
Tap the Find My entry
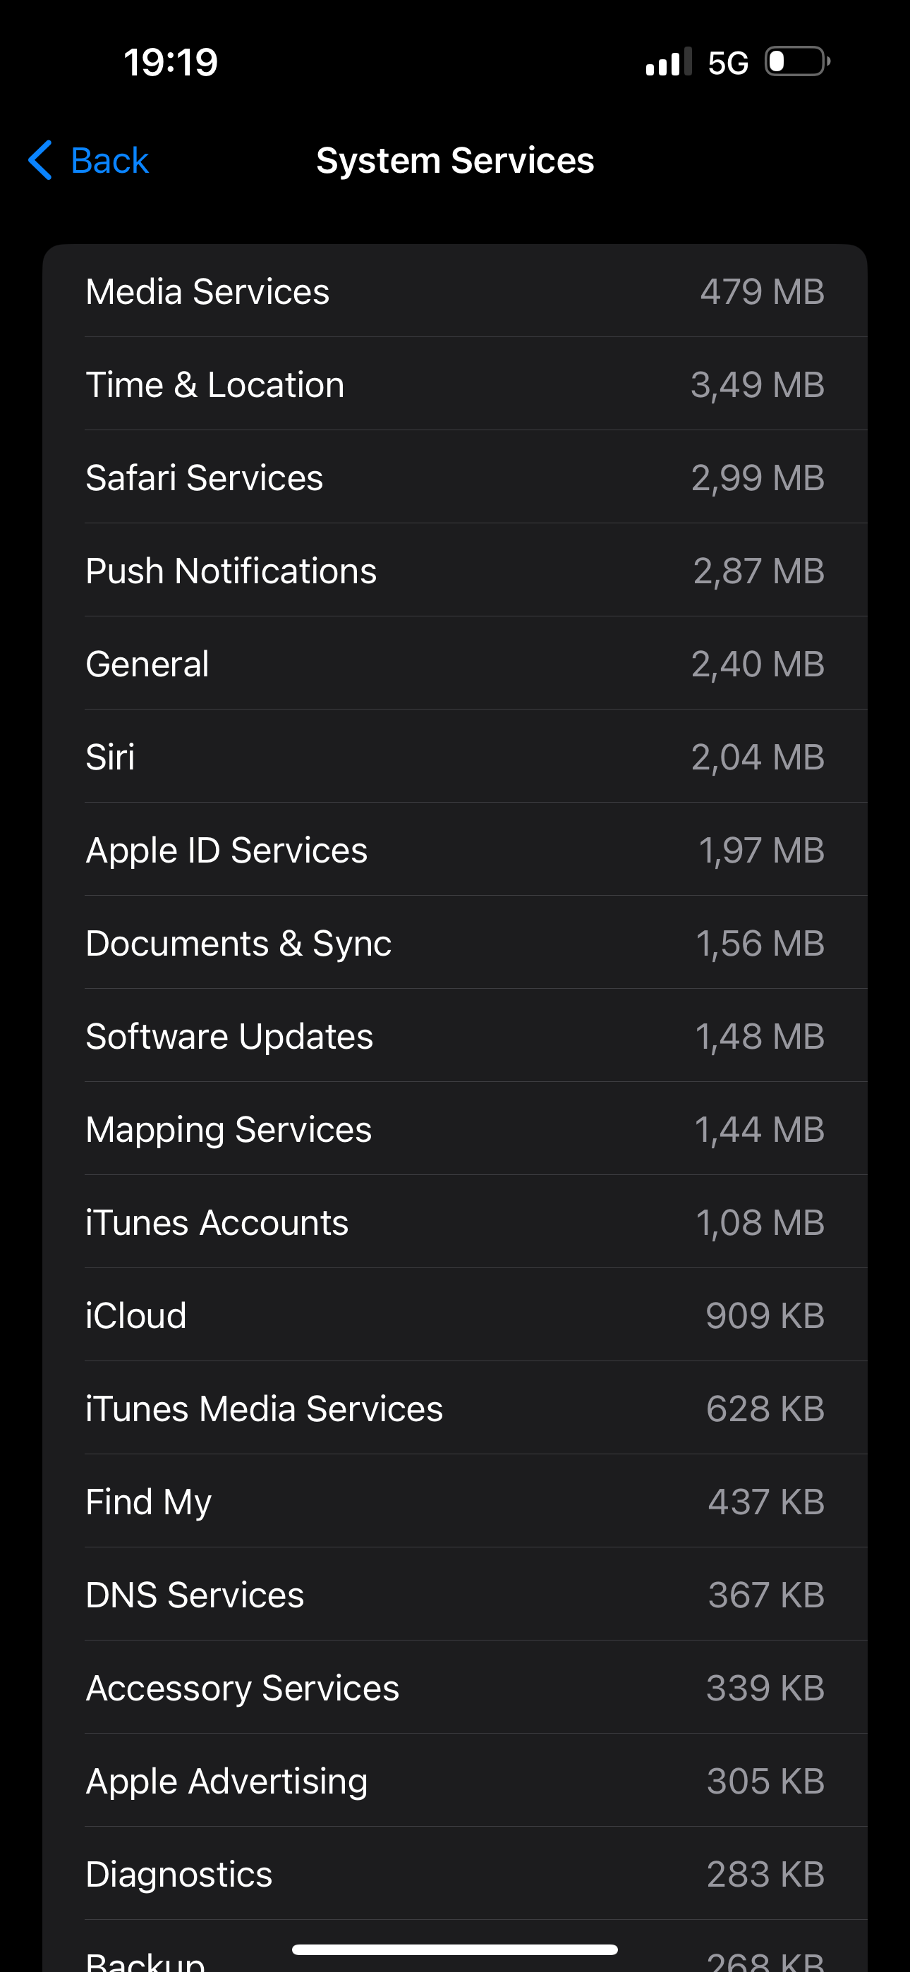tap(455, 1502)
